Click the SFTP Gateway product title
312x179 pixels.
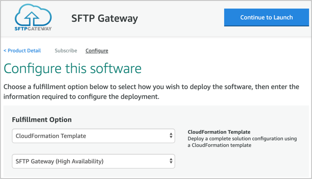pyautogui.click(x=105, y=18)
